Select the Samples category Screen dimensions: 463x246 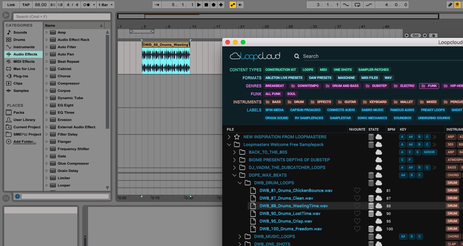coord(21,91)
